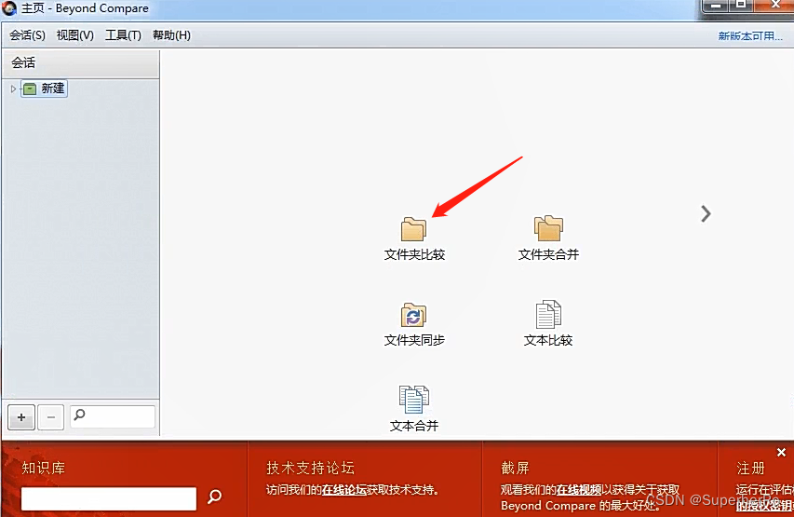Show next page of session types
This screenshot has width=794, height=517.
click(x=706, y=213)
